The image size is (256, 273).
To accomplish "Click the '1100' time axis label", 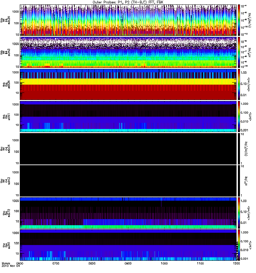I will click(x=200, y=263).
